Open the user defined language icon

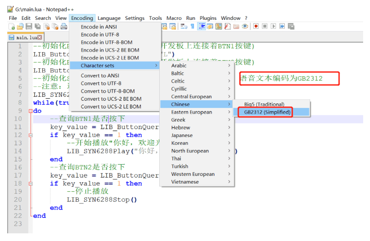210,26
